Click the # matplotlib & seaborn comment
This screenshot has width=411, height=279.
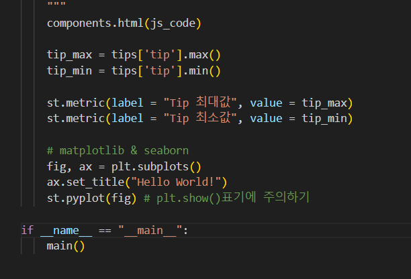(118, 151)
